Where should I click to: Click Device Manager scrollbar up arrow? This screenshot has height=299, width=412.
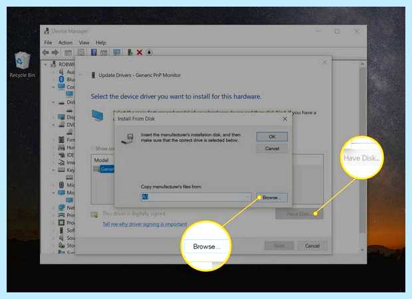point(363,64)
